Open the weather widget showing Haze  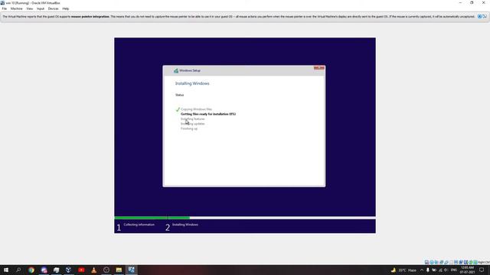(x=403, y=270)
